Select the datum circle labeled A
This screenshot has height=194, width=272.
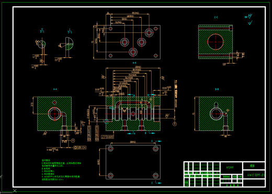pos(73,140)
